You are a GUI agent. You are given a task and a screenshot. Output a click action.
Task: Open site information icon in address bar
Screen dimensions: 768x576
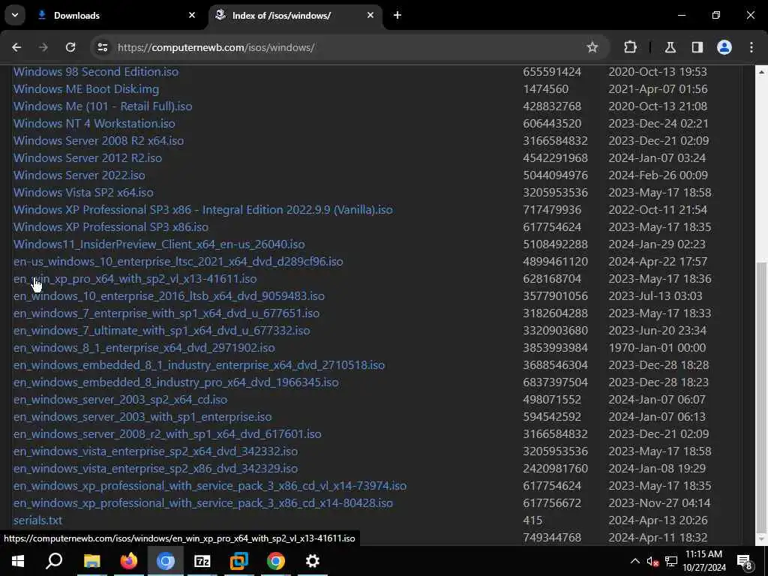(x=102, y=47)
